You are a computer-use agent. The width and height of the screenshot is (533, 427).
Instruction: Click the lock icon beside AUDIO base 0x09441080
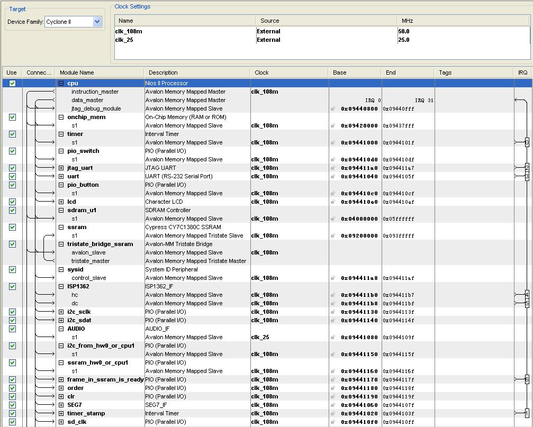point(333,338)
